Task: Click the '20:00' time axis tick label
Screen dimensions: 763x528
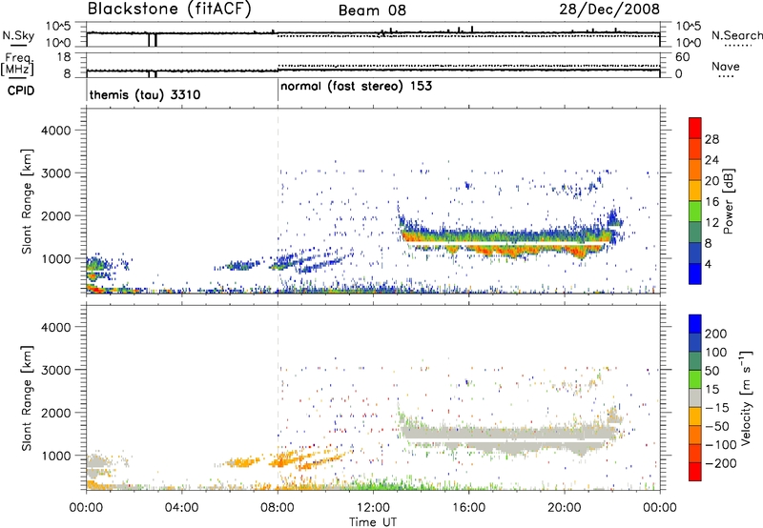Action: [565, 508]
